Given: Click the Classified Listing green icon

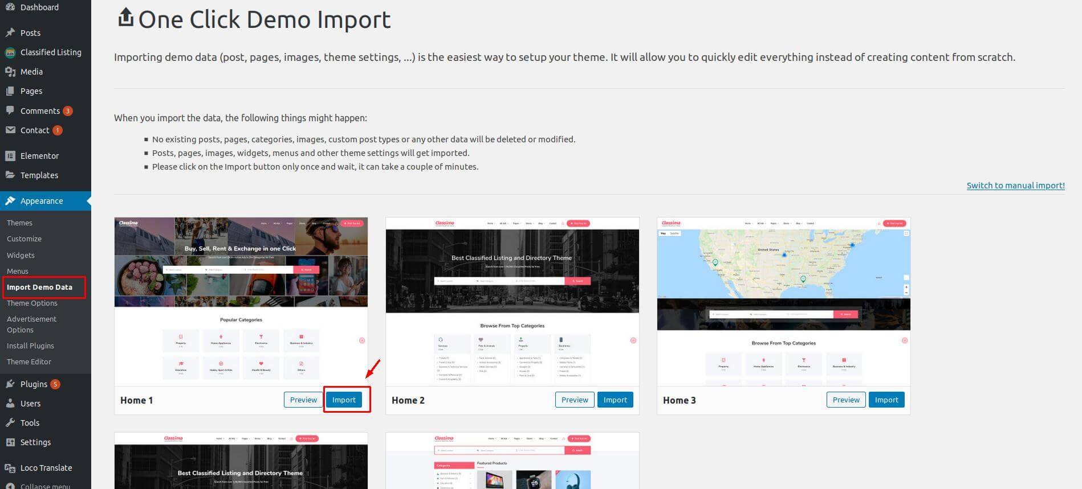Looking at the screenshot, I should click(x=10, y=52).
